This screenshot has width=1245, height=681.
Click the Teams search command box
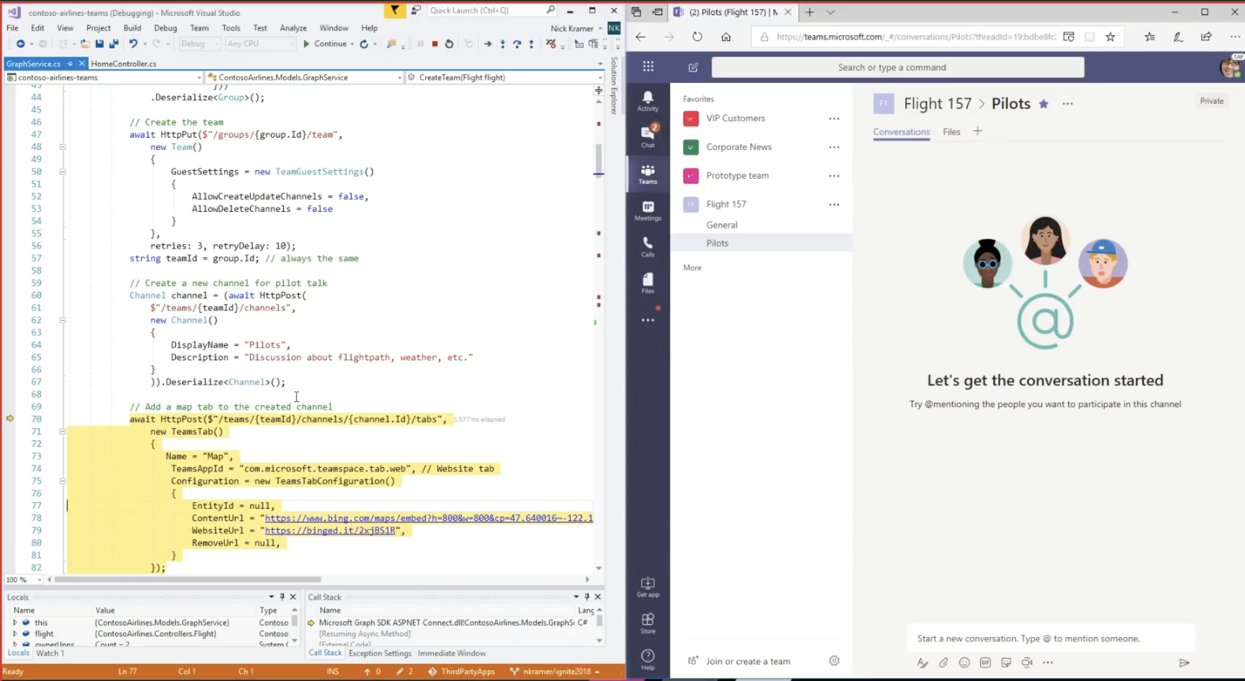[897, 67]
